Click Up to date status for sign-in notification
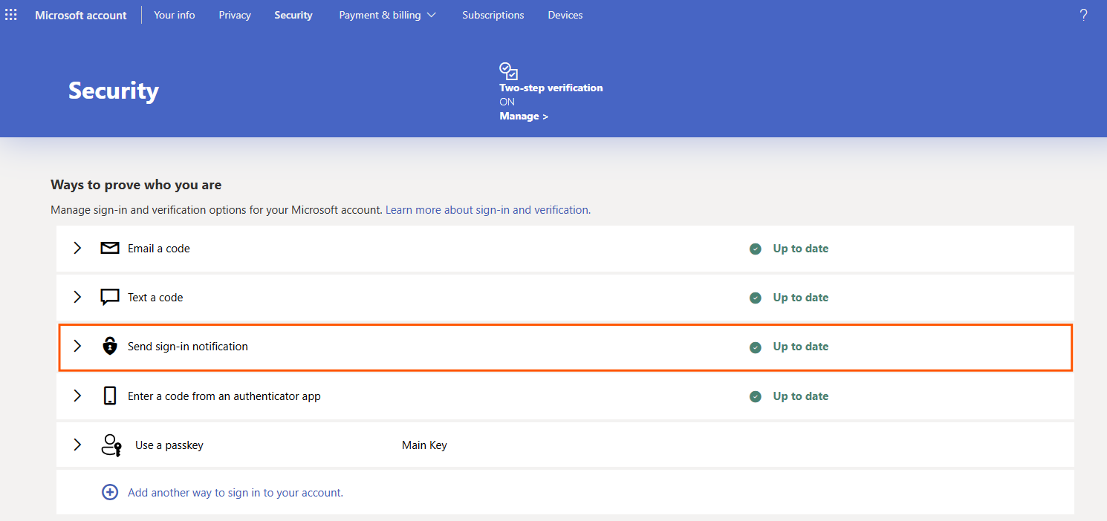This screenshot has width=1107, height=521. coord(801,347)
